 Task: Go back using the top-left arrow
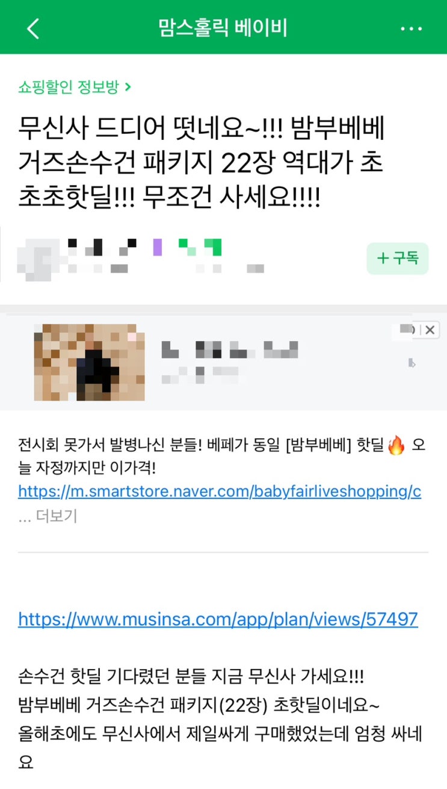pos(33,28)
